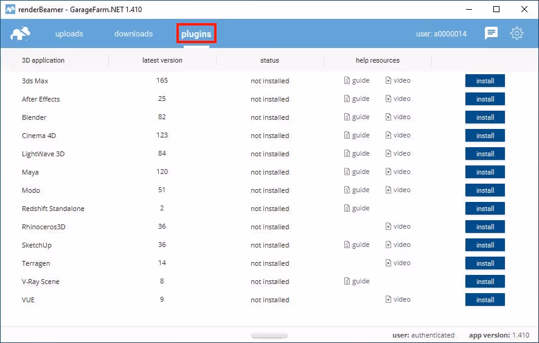Open the 3ds Max video tutorial
539x343 pixels.
click(x=398, y=80)
